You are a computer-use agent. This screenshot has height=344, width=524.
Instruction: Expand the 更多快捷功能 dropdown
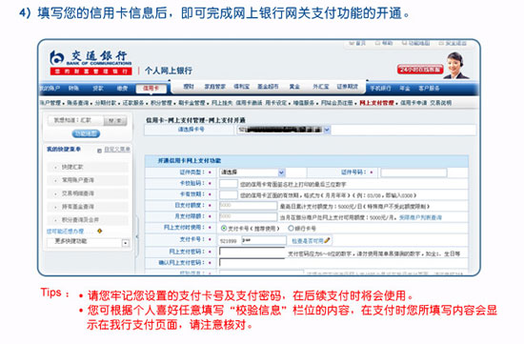click(126, 243)
